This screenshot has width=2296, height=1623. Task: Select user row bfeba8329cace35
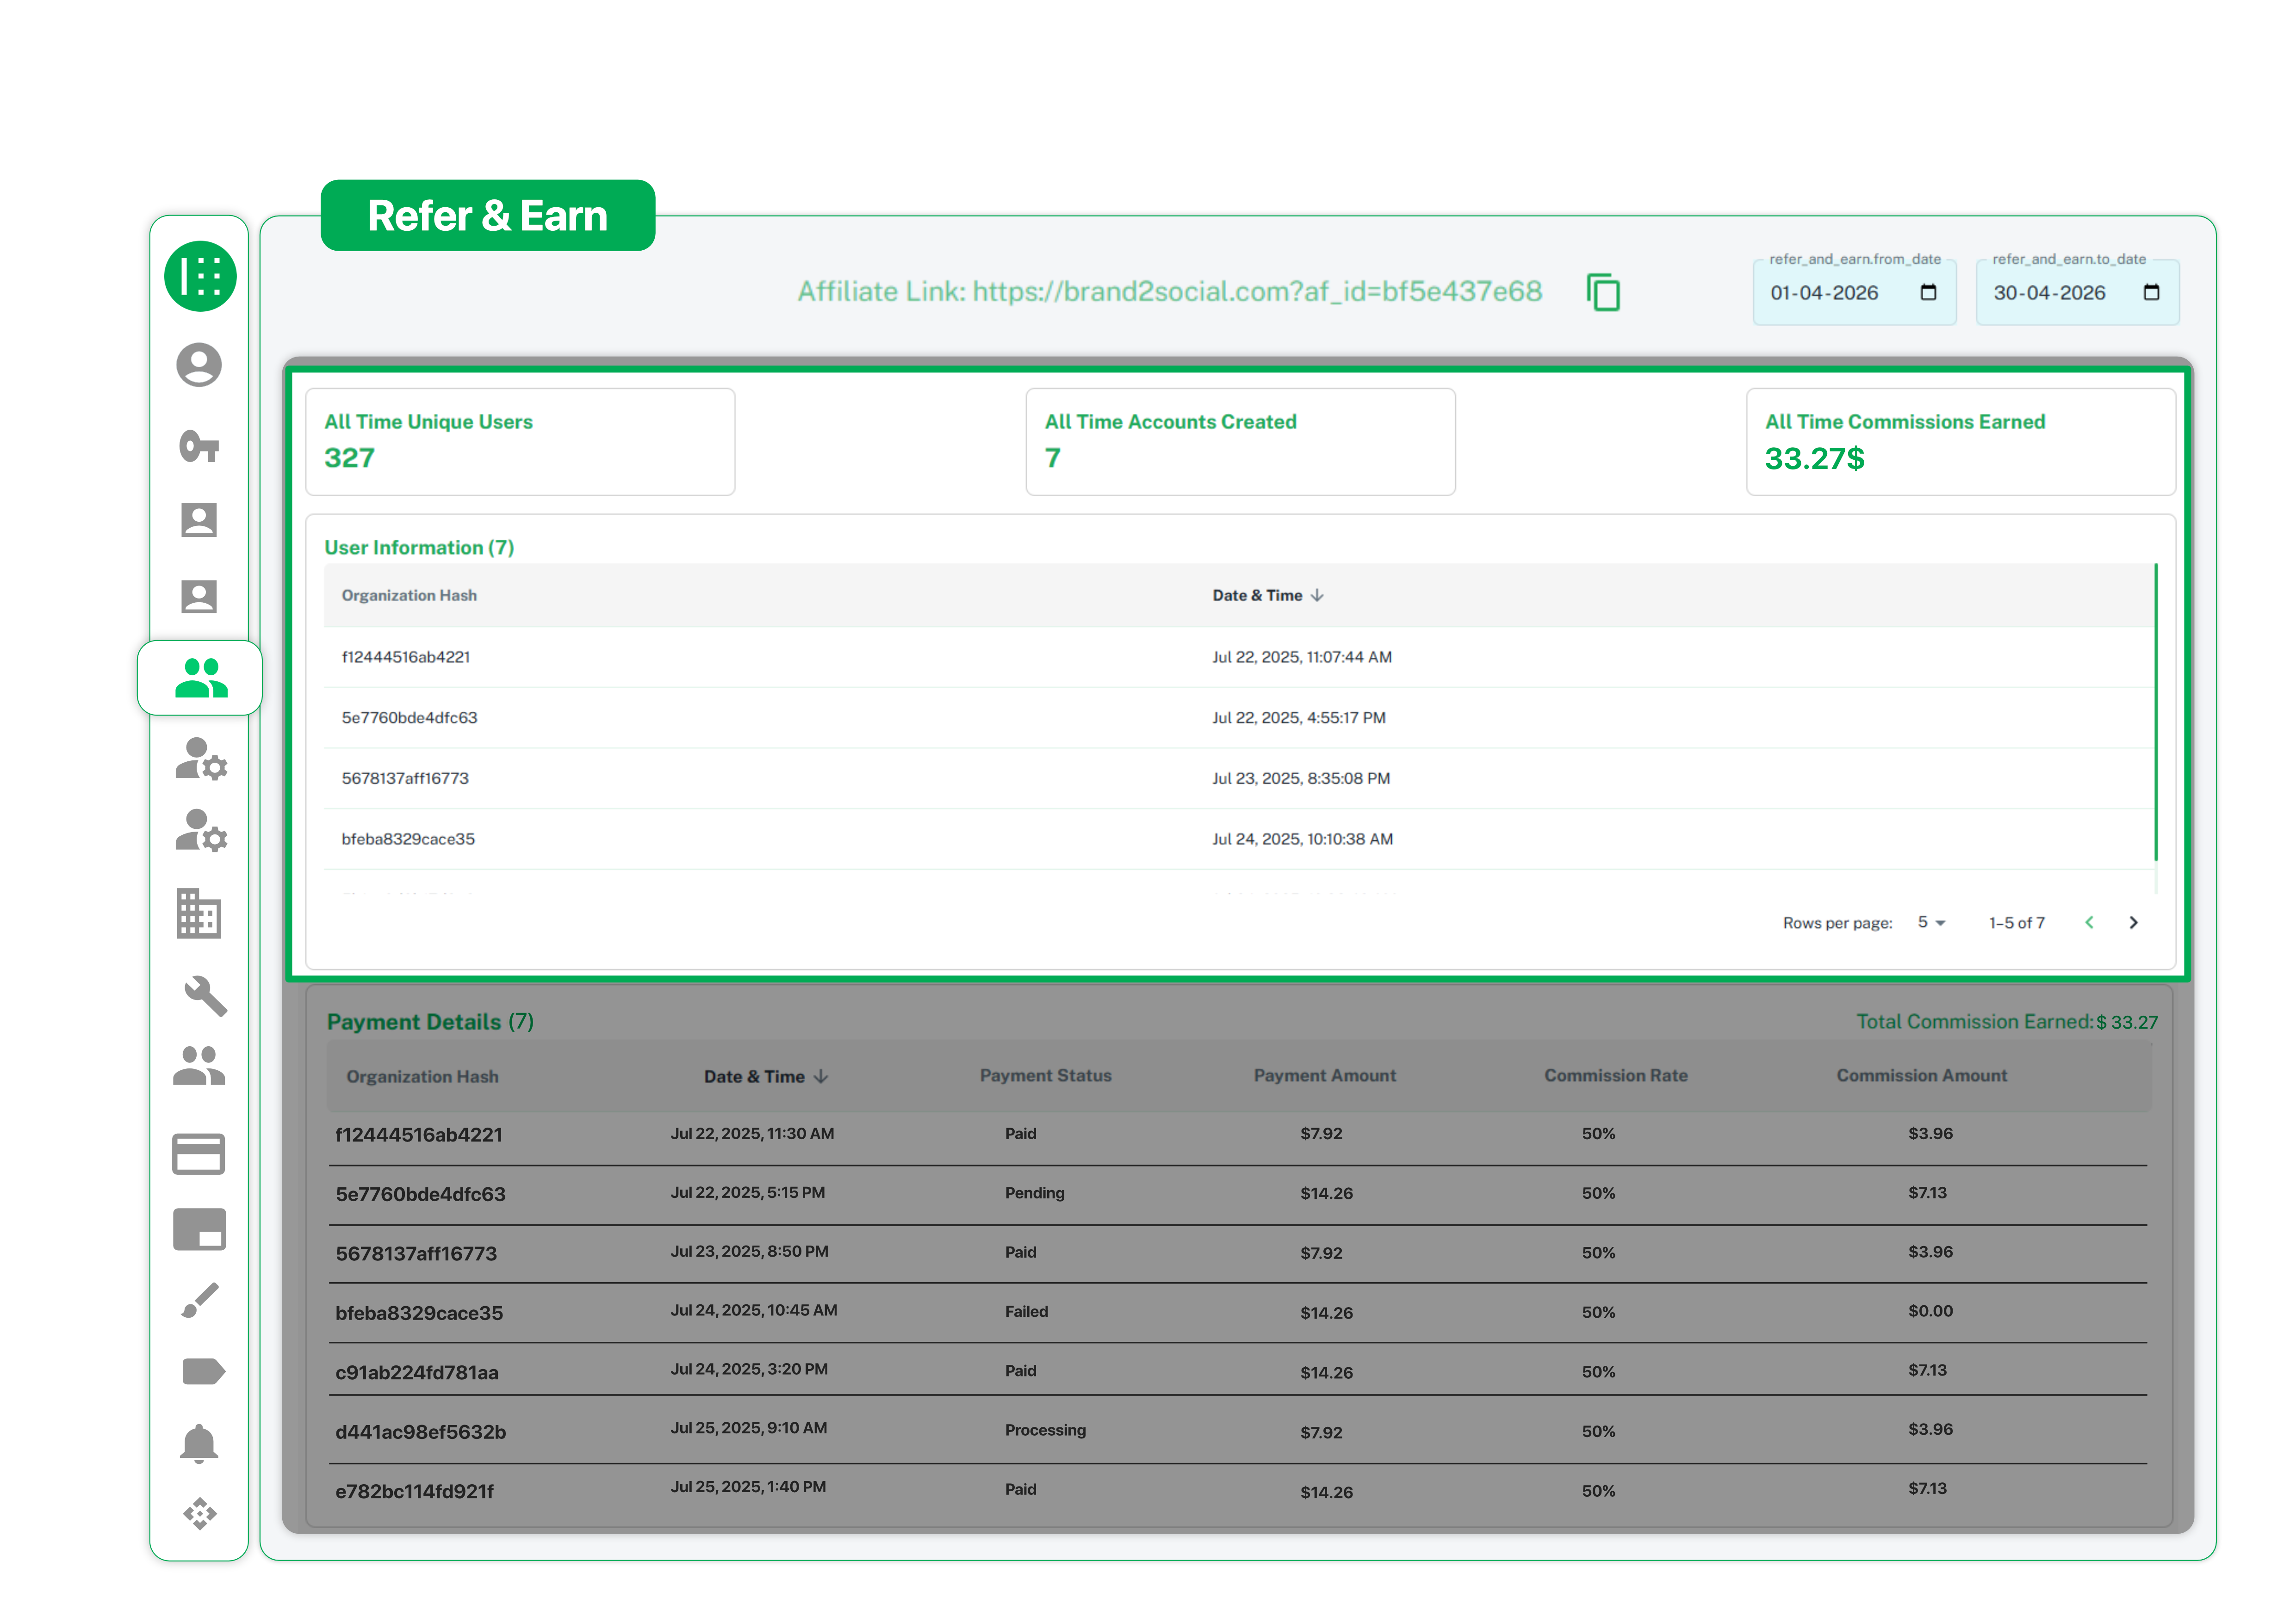click(1238, 839)
